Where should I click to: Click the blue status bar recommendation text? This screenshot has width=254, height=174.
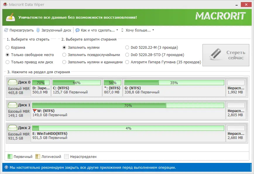click(x=93, y=168)
